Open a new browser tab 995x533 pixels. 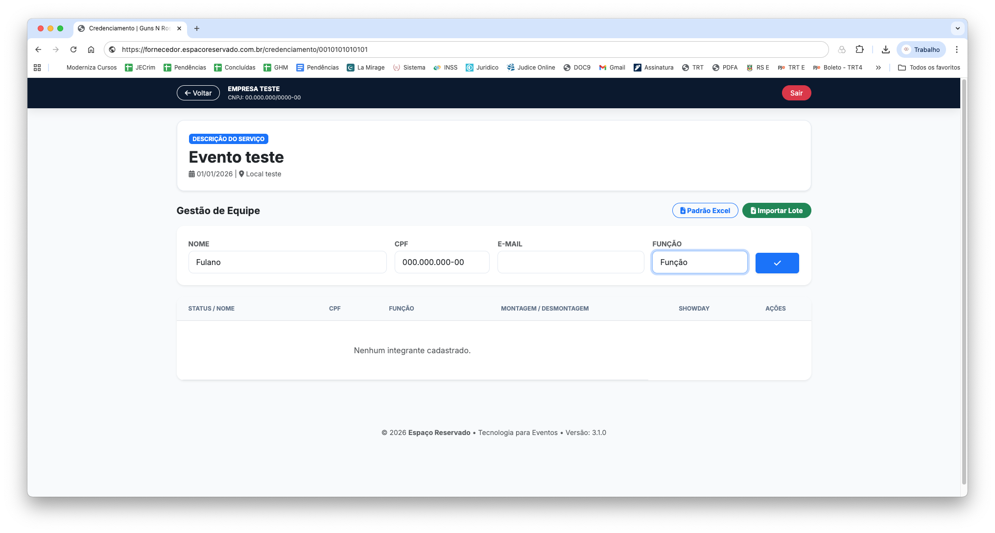click(197, 28)
